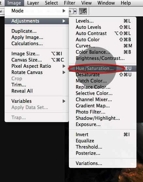Apply Invert adjustment
The width and height of the screenshot is (143, 182).
tap(103, 135)
